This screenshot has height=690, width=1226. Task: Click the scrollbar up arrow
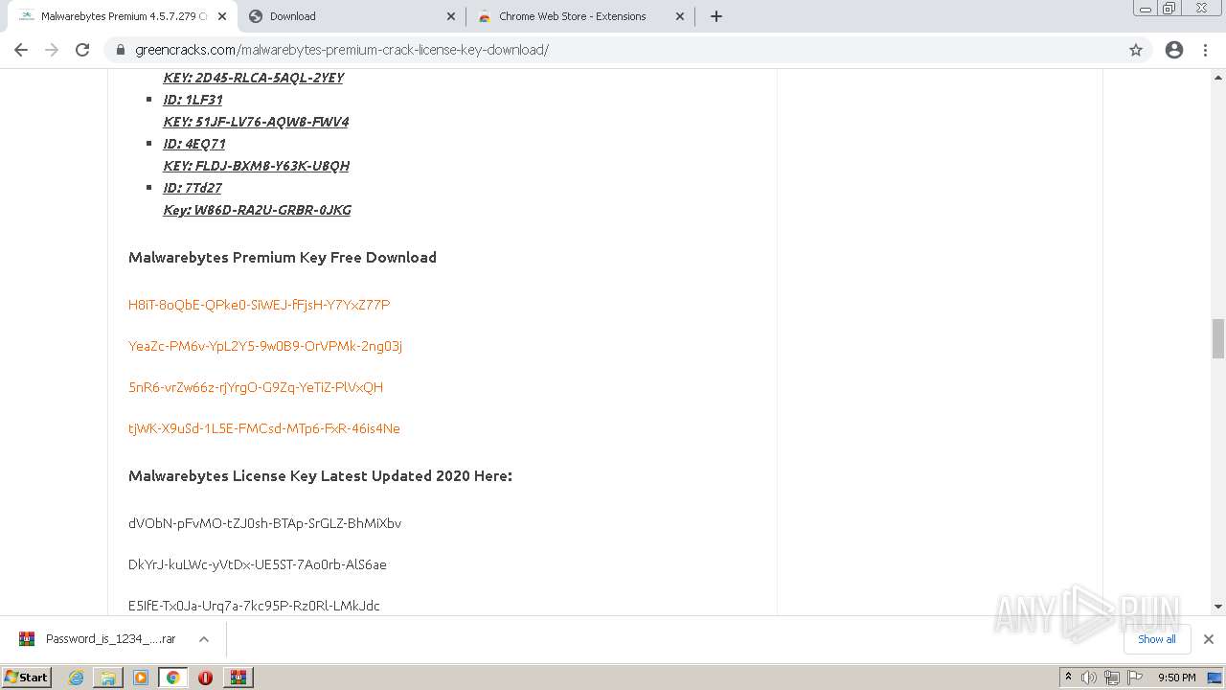click(x=1218, y=77)
